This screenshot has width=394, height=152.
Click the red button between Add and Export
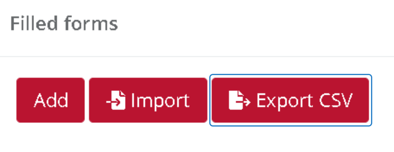148,100
